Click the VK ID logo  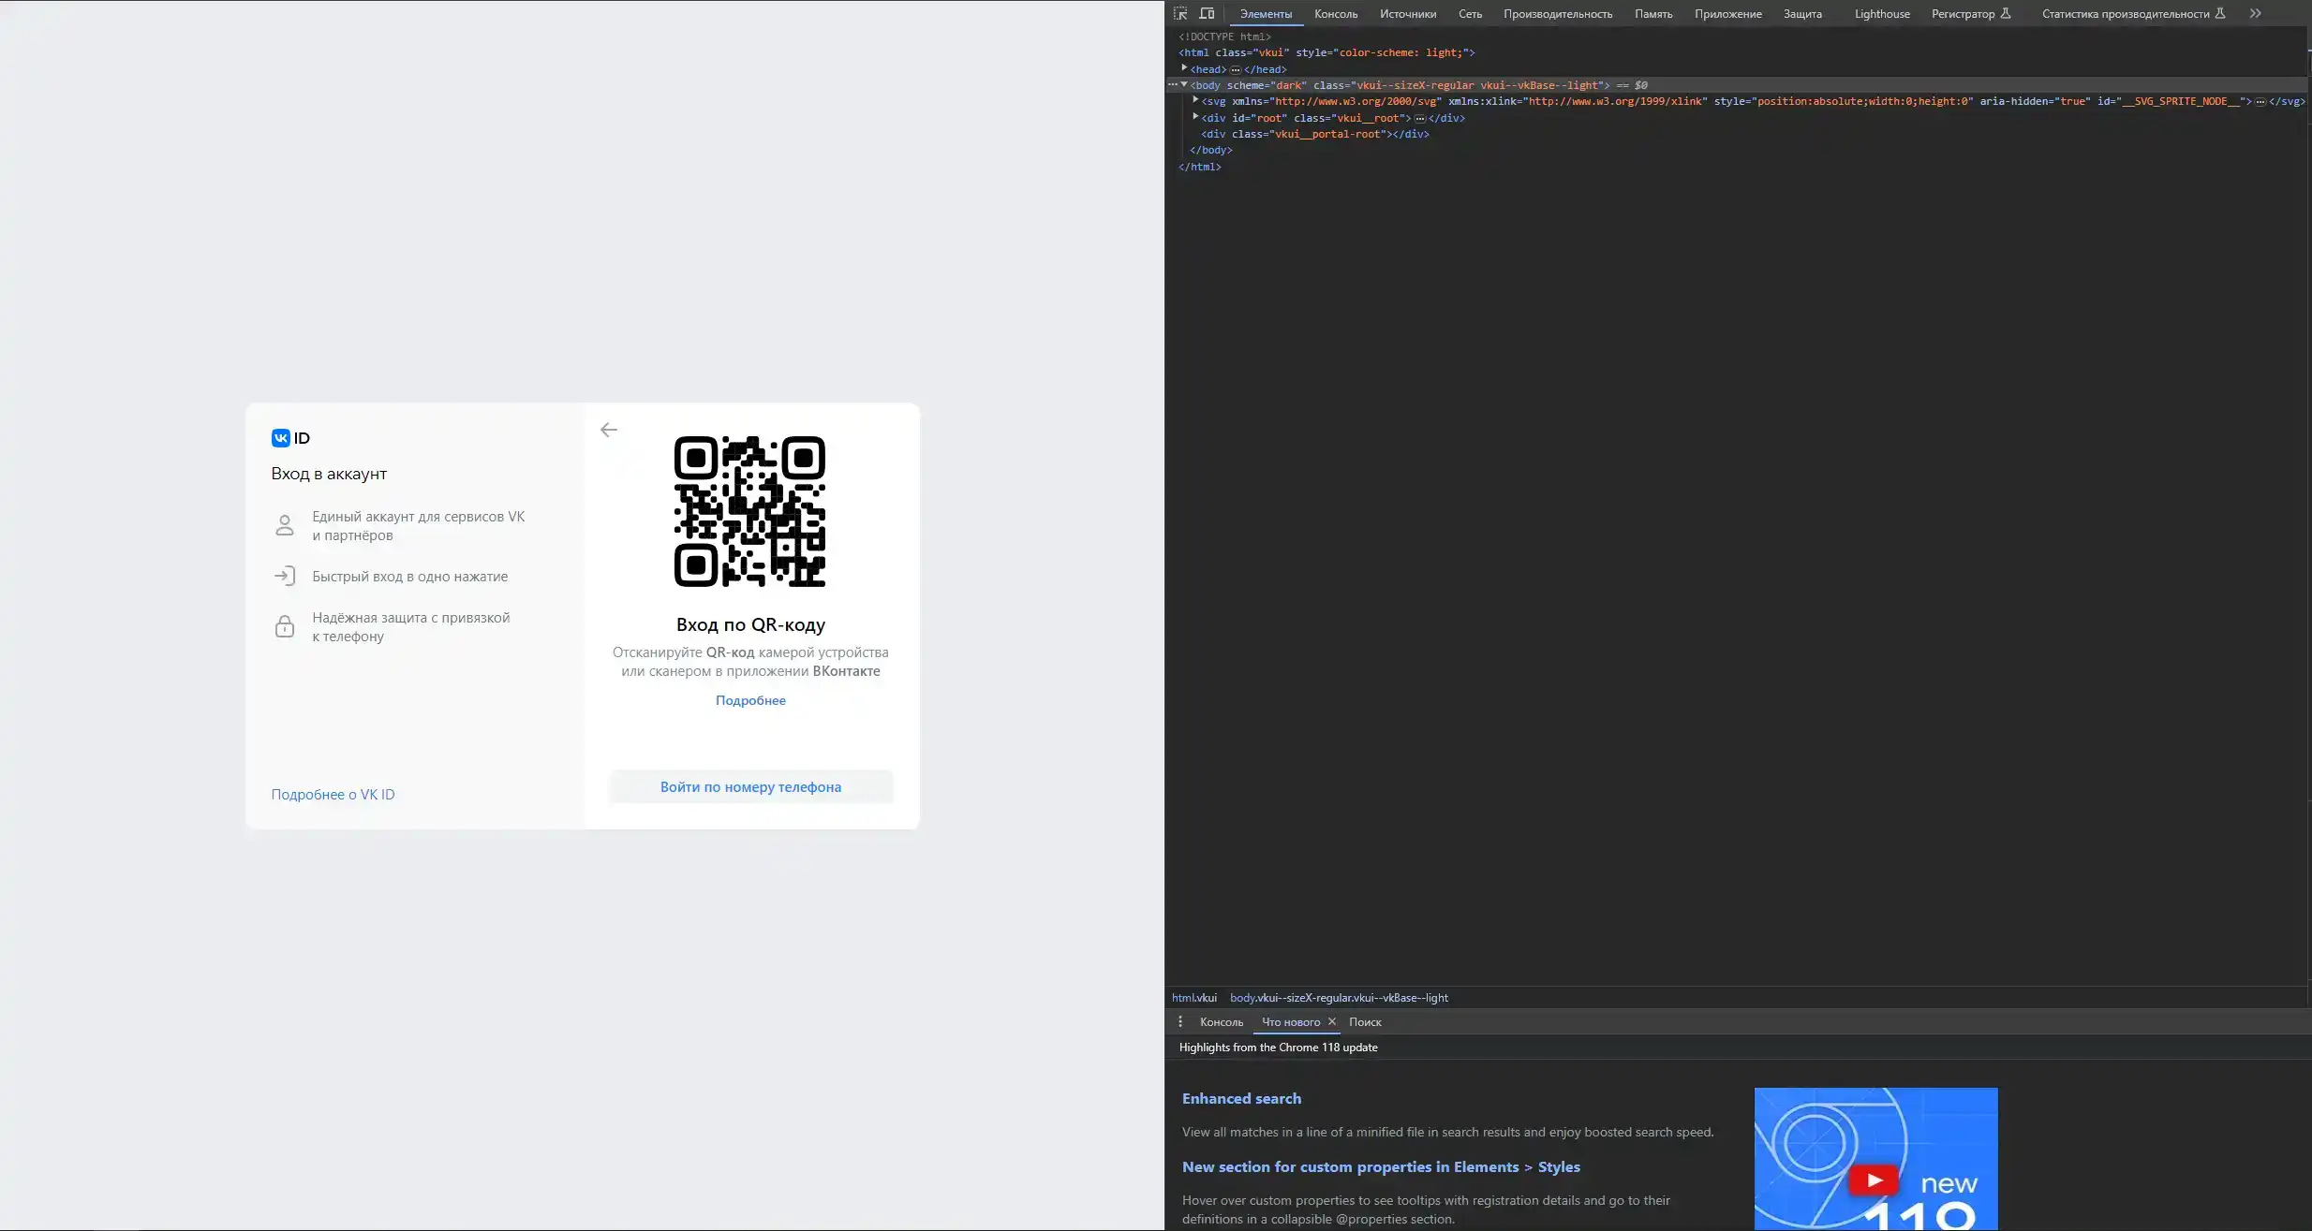pyautogui.click(x=290, y=438)
